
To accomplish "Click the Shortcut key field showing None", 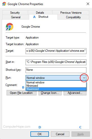I will (56, 70).
